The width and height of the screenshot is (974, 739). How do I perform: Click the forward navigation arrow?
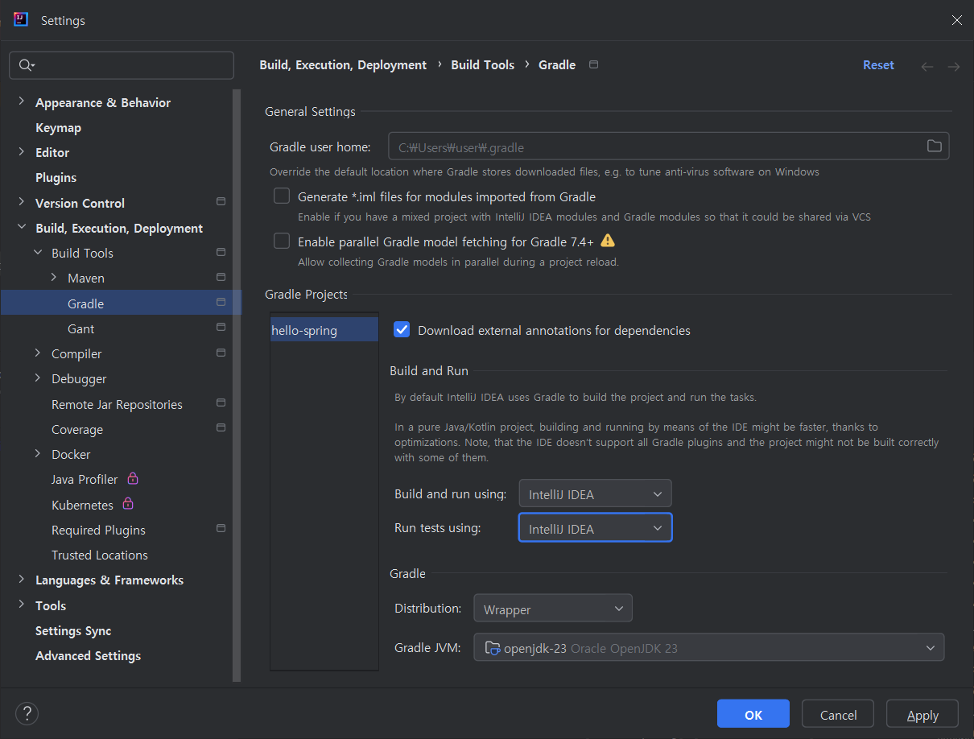click(954, 66)
